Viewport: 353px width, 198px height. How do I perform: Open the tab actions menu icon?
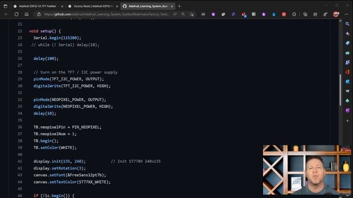click(6, 6)
